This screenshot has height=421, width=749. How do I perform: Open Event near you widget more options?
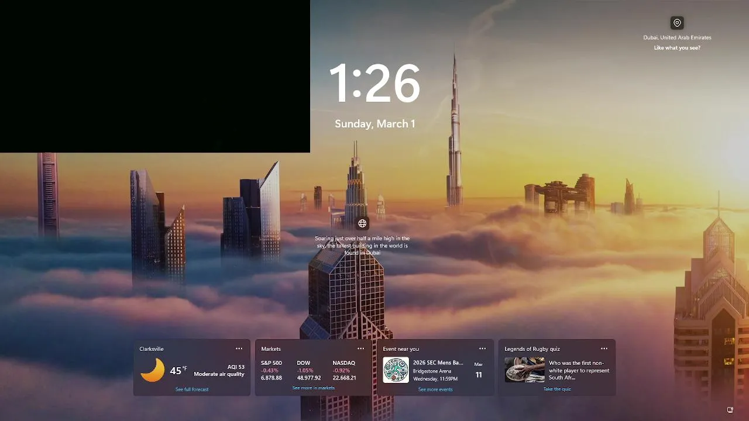click(x=482, y=348)
